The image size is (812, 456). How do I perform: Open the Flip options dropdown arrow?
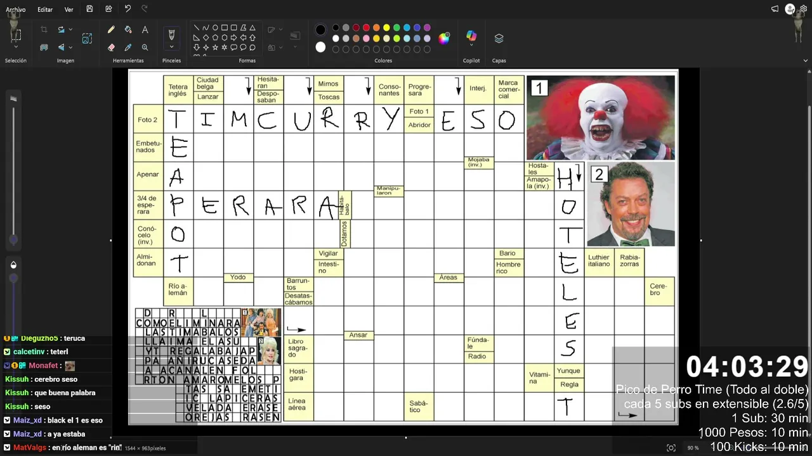click(70, 47)
